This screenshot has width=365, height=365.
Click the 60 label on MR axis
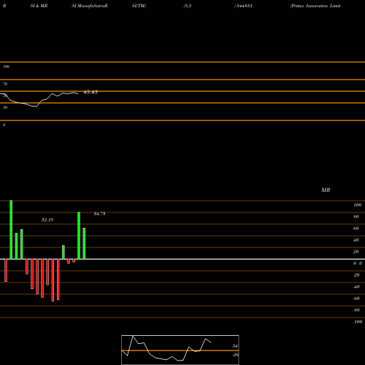[x=356, y=228]
